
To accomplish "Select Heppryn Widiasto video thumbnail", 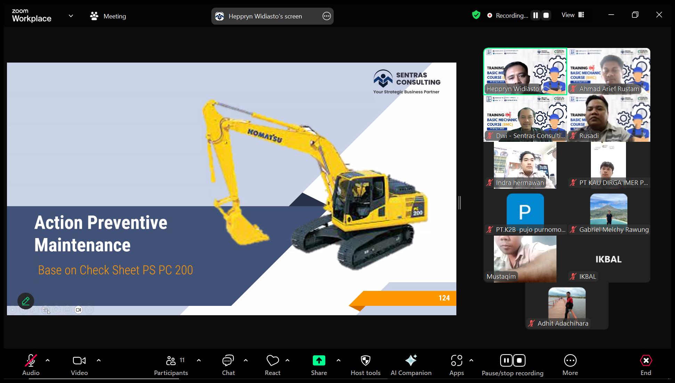I will pyautogui.click(x=525, y=71).
